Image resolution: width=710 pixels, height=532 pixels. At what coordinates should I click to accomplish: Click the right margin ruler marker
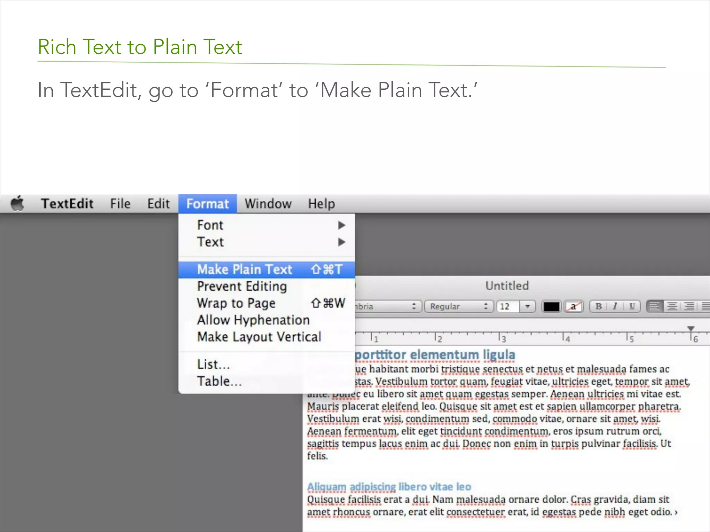(x=691, y=328)
